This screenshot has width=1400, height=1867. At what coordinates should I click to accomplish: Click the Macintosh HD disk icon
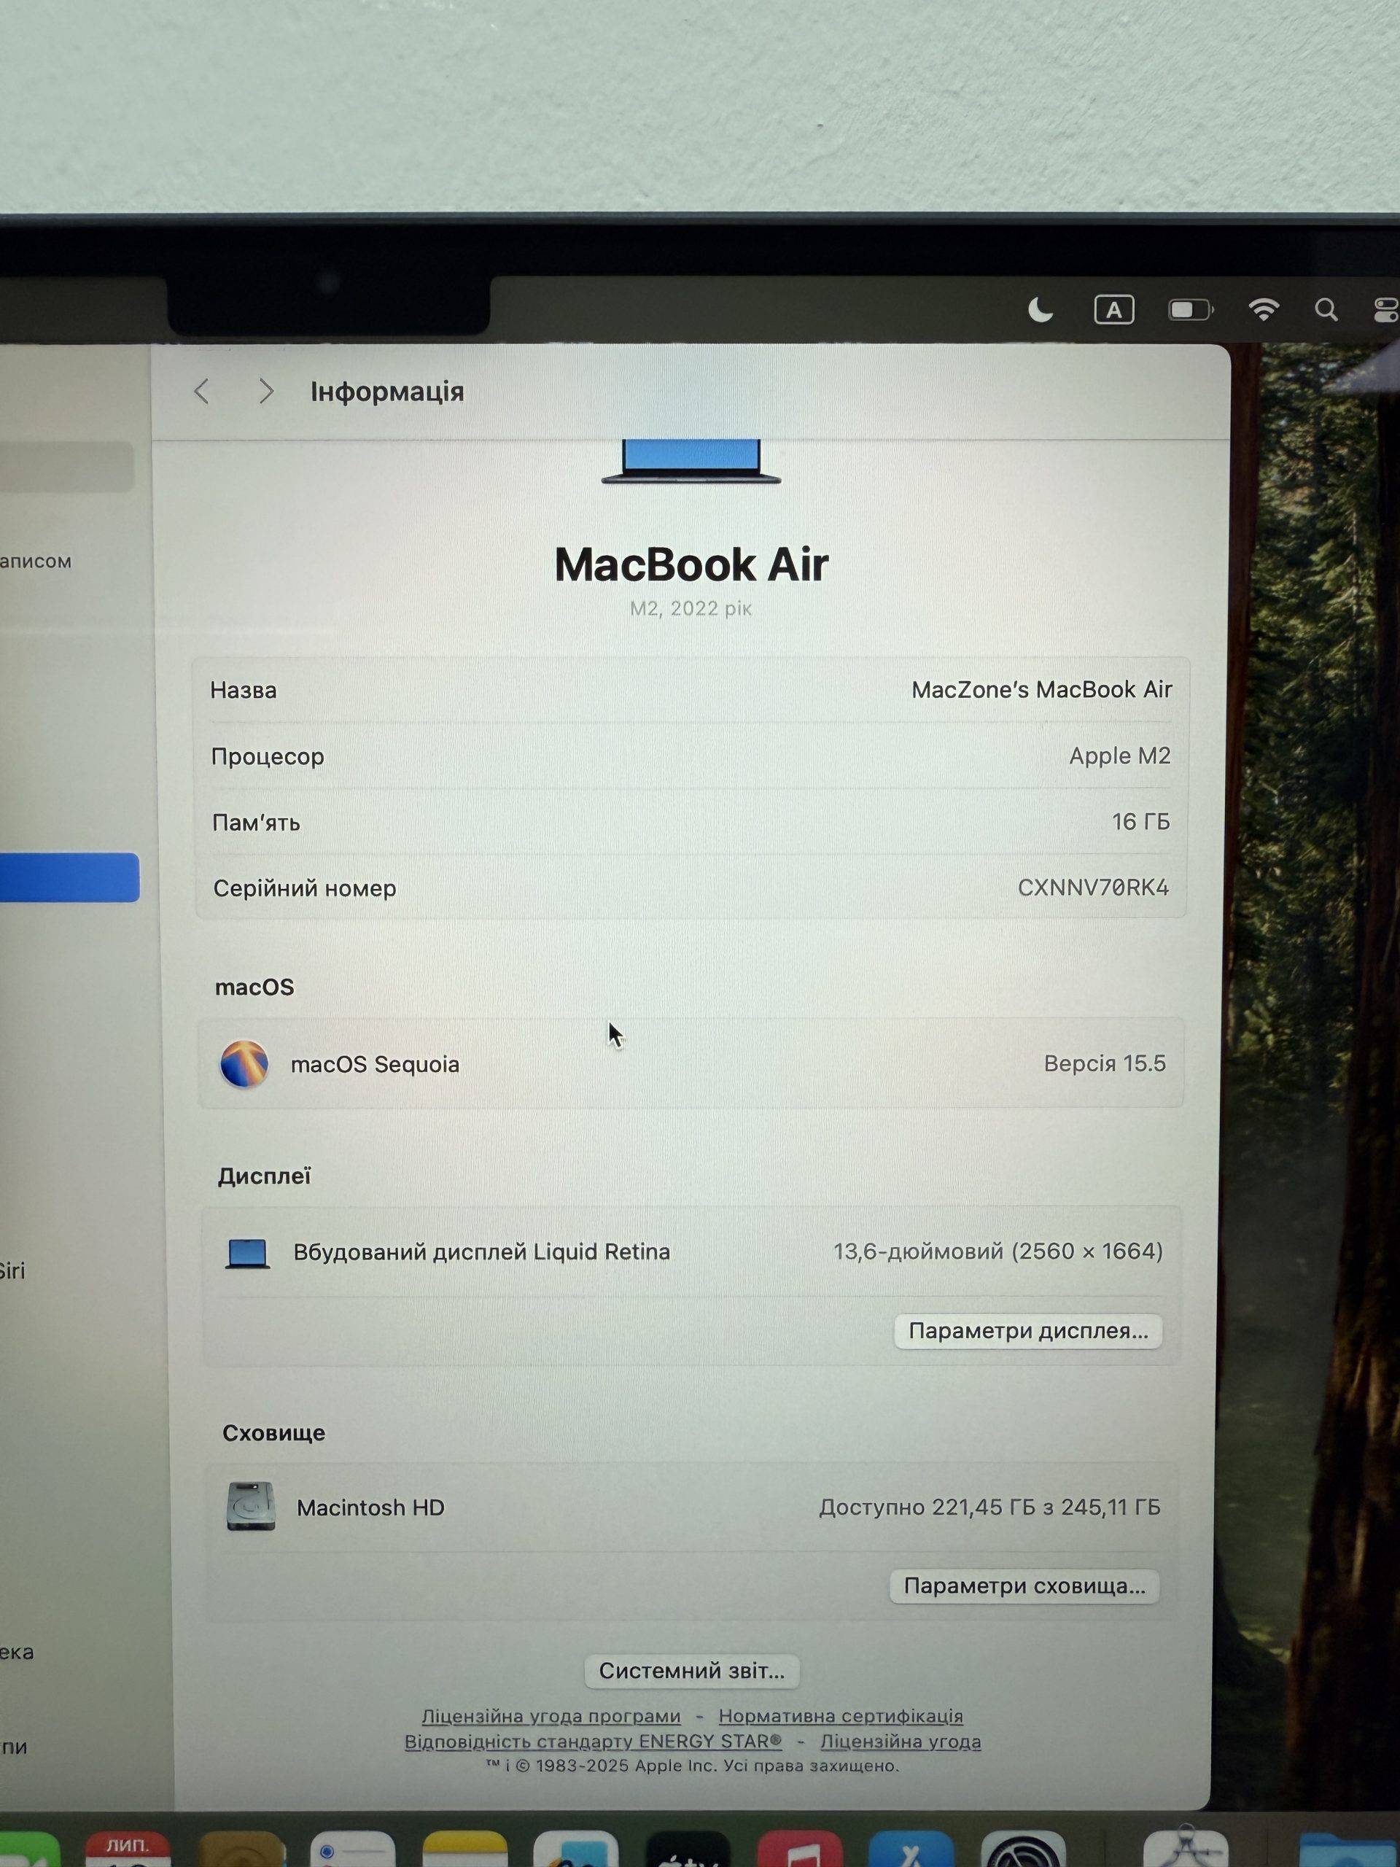251,1507
